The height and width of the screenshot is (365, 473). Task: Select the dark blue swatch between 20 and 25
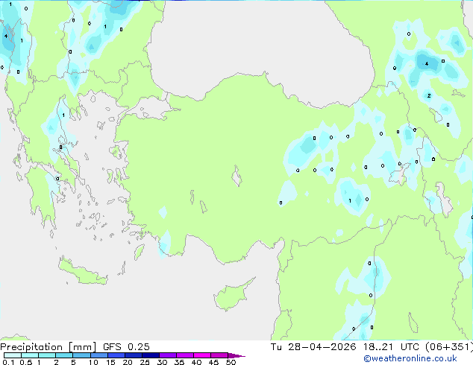coord(136,355)
